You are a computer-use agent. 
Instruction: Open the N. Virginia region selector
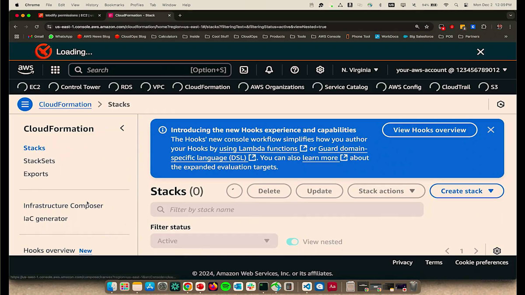[360, 70]
